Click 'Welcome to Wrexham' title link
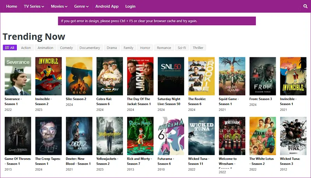The image size is (311, 178). tap(228, 162)
